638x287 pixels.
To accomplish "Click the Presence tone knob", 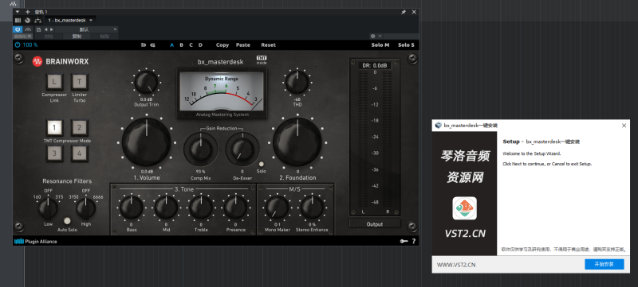I will point(236,207).
